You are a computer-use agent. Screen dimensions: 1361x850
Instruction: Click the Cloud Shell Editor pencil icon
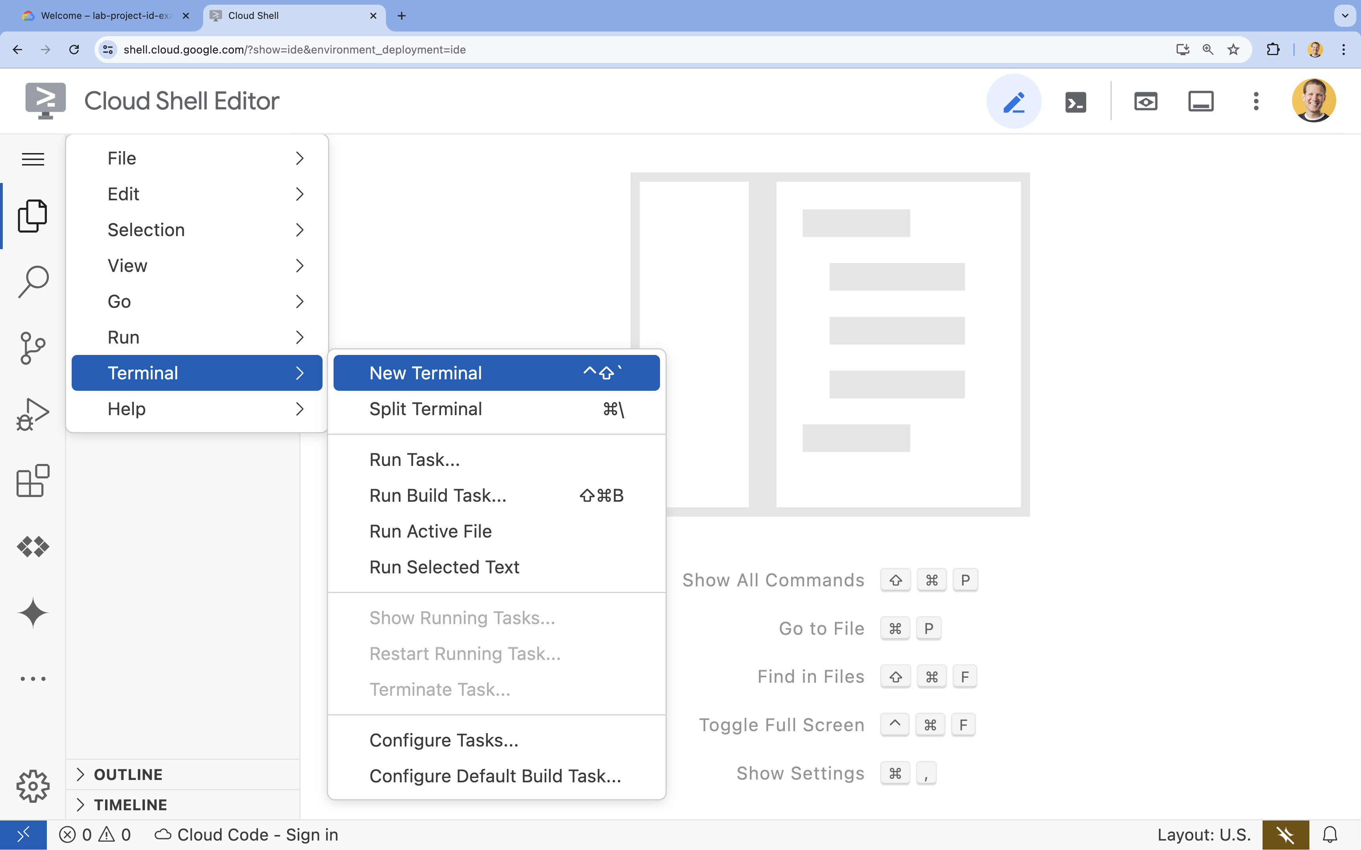pos(1013,100)
